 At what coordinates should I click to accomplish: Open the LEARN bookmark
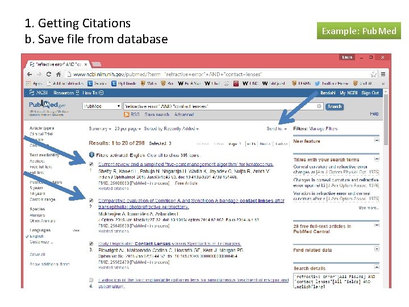tap(301, 84)
